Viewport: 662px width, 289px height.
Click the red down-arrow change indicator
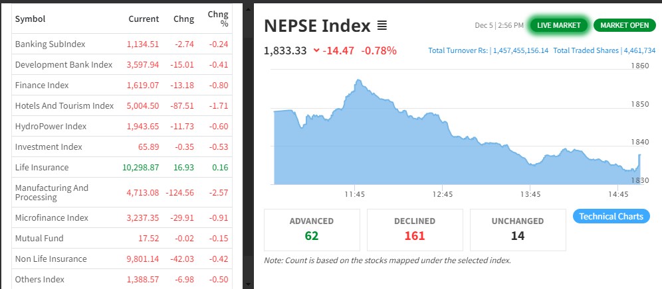point(316,50)
